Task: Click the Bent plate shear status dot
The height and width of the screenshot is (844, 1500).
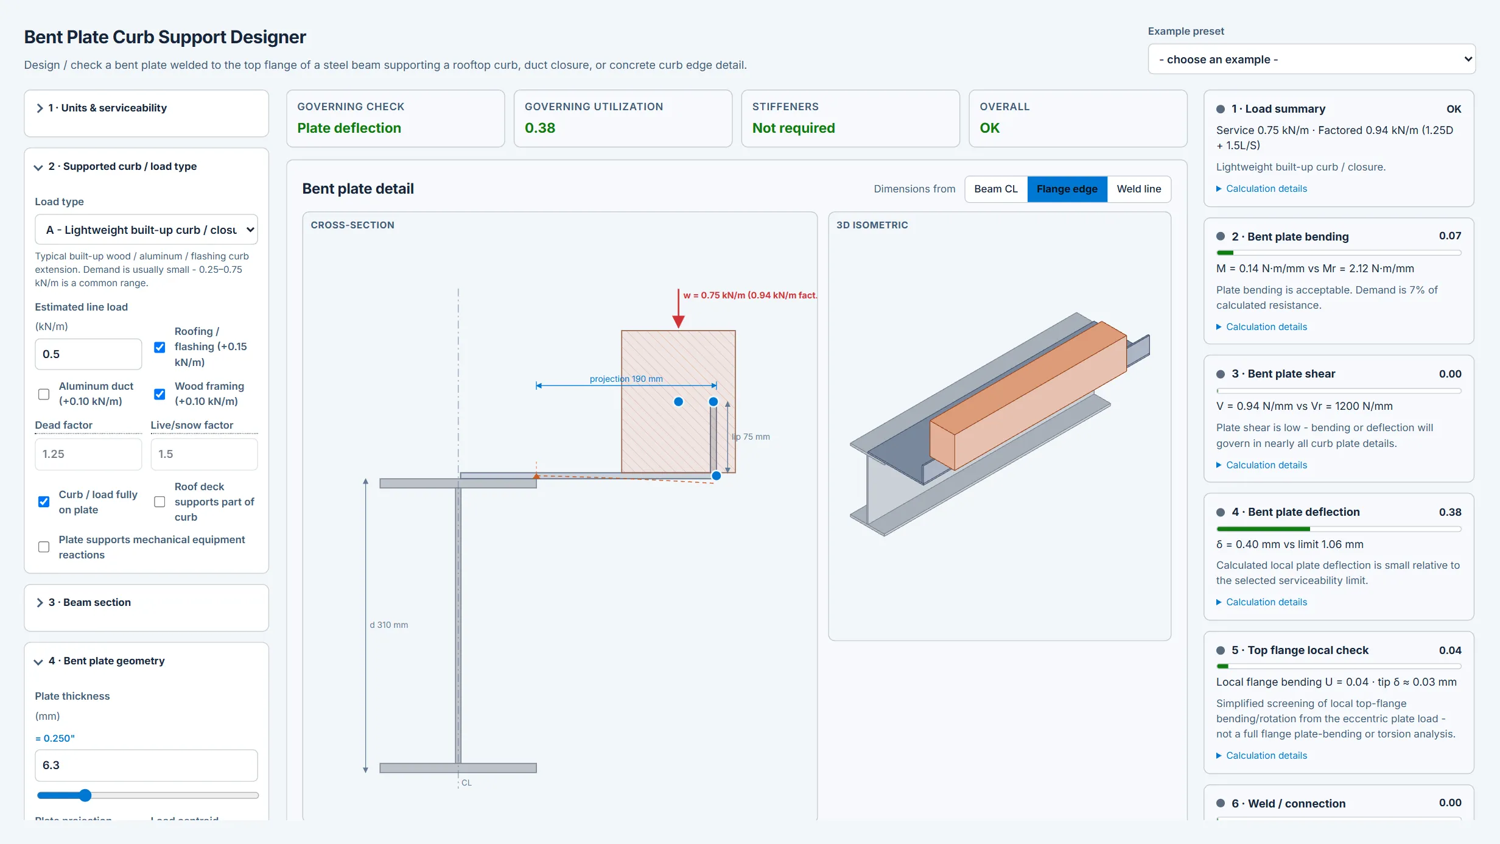Action: [1221, 374]
